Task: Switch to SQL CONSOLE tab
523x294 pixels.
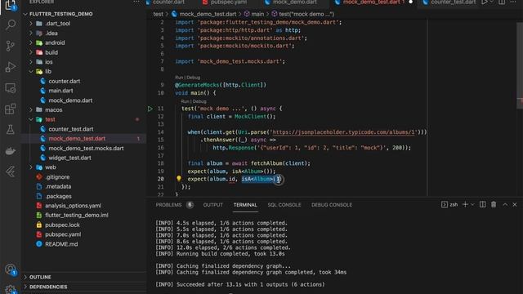Action: (x=284, y=205)
